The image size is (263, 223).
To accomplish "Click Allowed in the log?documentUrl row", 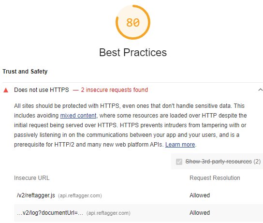I will click(200, 213).
